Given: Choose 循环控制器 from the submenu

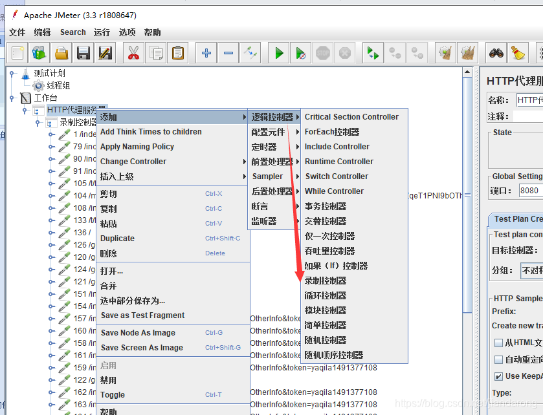Looking at the screenshot, I should pos(354,295).
